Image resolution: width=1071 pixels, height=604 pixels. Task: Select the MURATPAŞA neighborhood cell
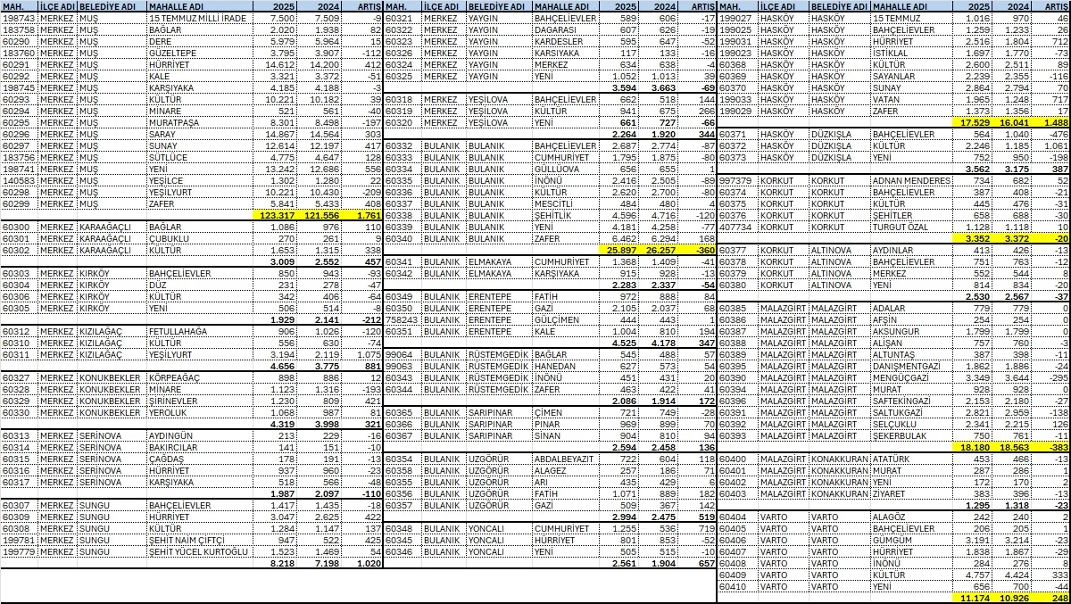[174, 122]
